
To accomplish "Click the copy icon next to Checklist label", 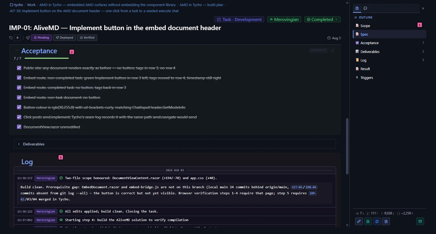I will click(x=333, y=50).
